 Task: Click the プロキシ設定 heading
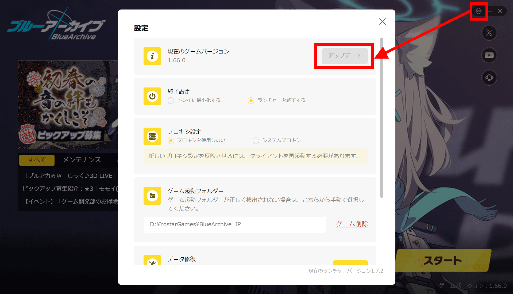pos(184,132)
